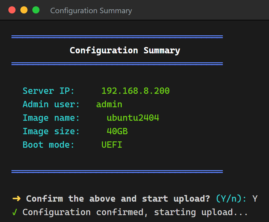Image resolution: width=269 pixels, height=222 pixels.
Task: Click the yellow arrow prompt icon
Action: pos(17,199)
